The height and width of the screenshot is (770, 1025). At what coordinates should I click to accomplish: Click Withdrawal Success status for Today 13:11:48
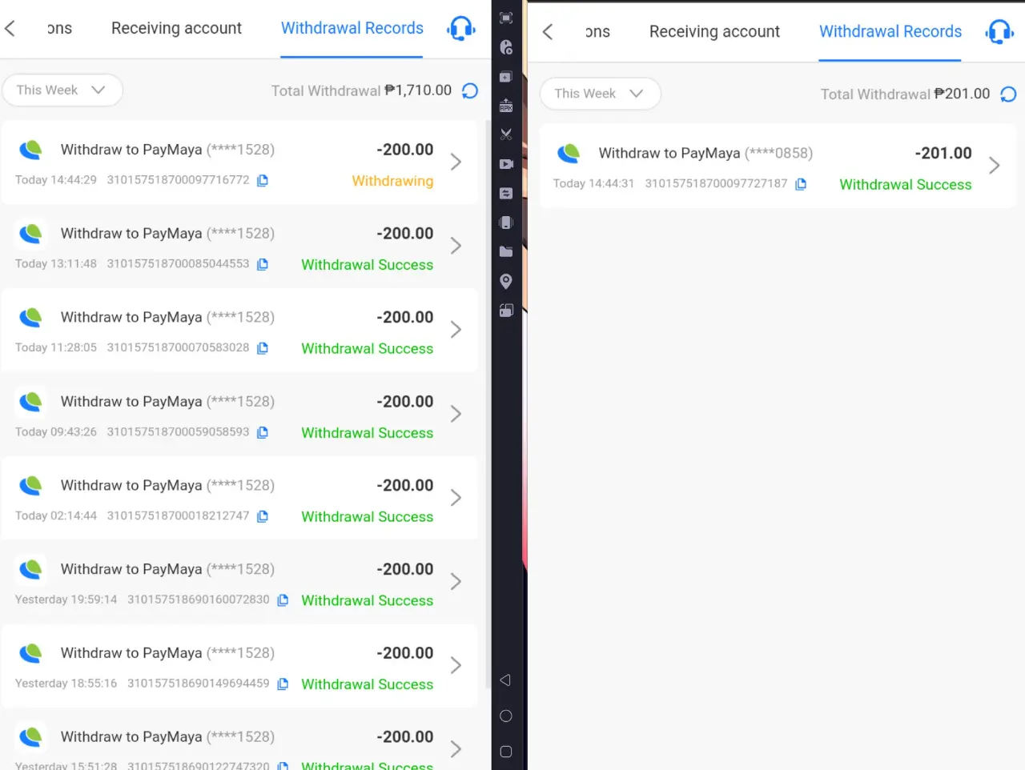tap(367, 265)
